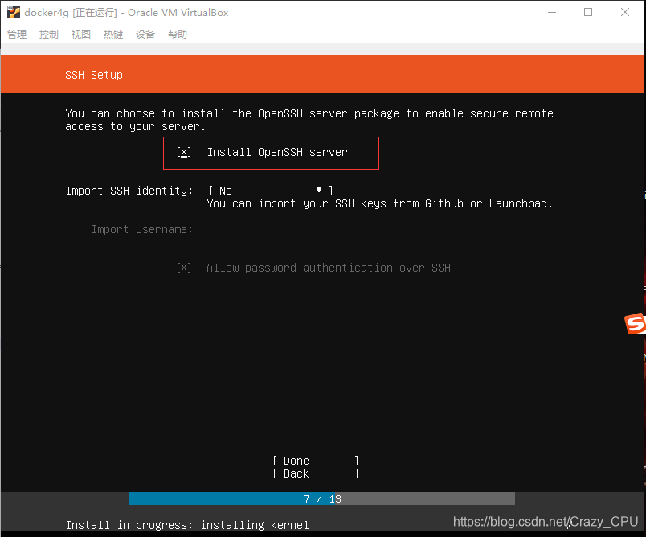This screenshot has width=646, height=537.
Task: Open the 设备 menu
Action: [145, 35]
